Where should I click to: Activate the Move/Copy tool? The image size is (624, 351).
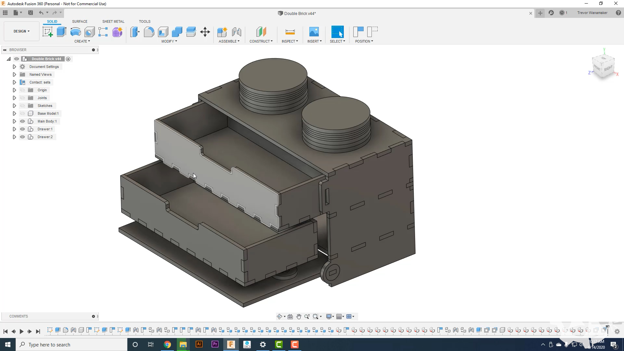click(x=205, y=32)
